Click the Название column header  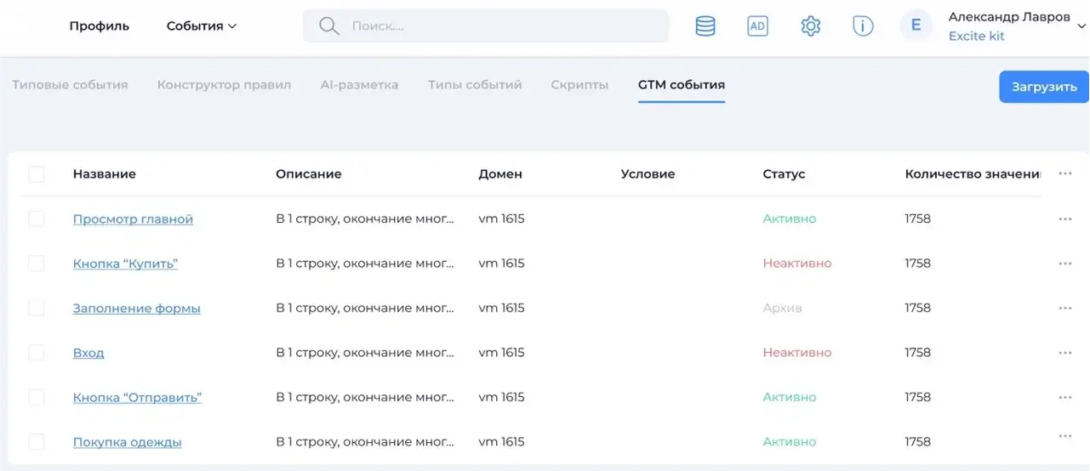[x=104, y=174]
